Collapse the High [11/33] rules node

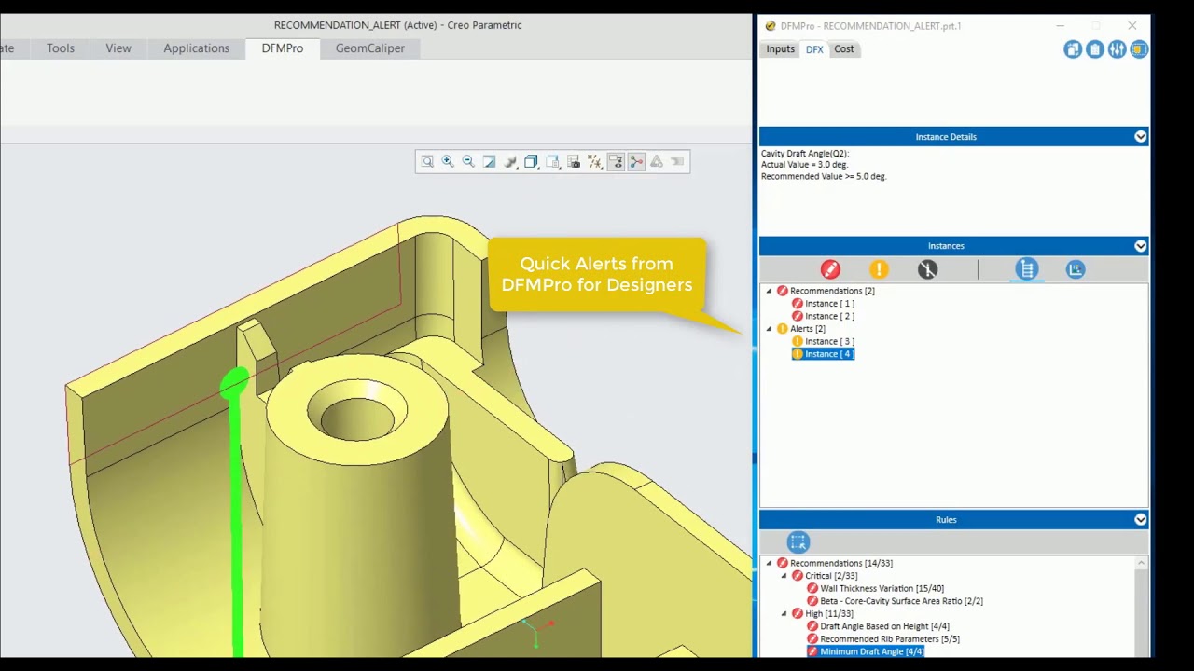point(784,614)
